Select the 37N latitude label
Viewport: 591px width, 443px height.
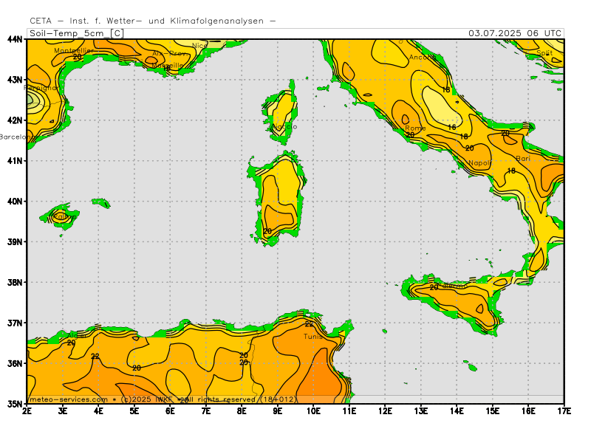pos(15,323)
